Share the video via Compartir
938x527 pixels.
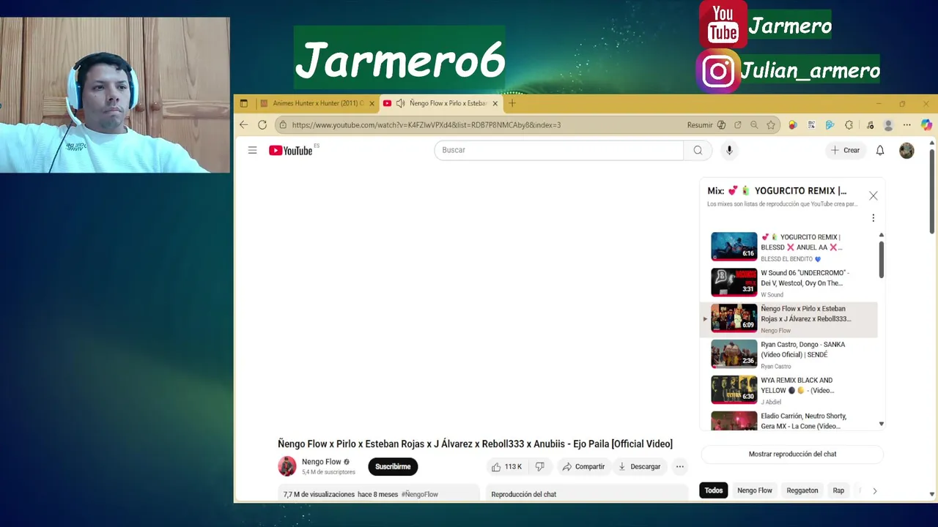583,466
